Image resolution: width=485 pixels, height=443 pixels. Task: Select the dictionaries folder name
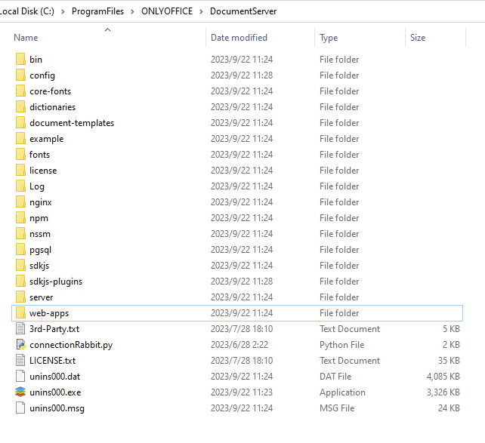[53, 107]
